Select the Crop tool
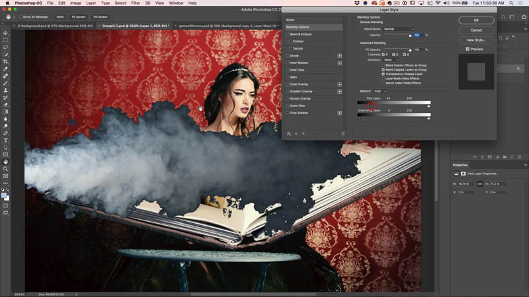Screen dimensions: 529x297 5,61
